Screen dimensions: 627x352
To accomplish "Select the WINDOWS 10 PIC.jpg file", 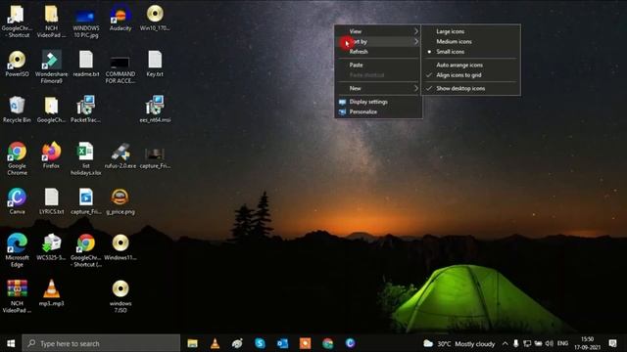I will (x=86, y=22).
